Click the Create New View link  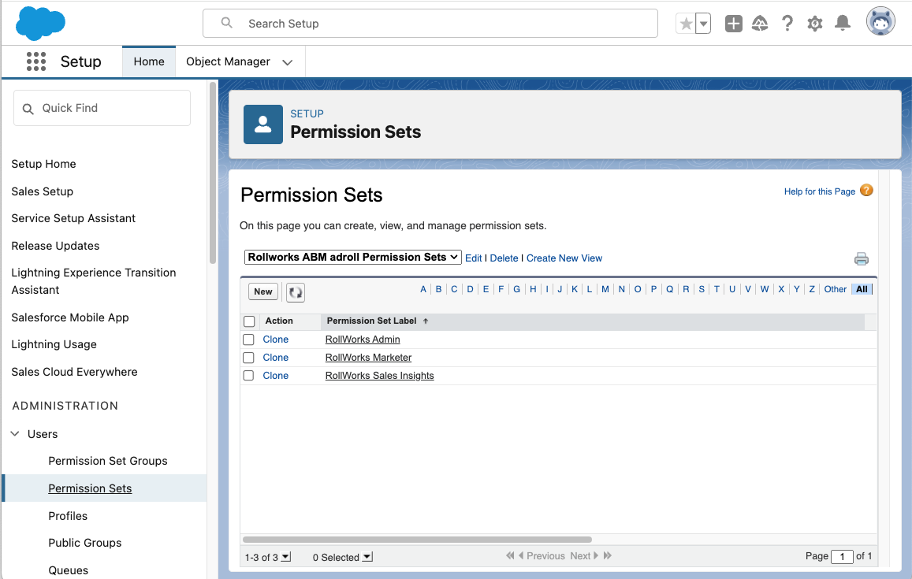tap(564, 258)
